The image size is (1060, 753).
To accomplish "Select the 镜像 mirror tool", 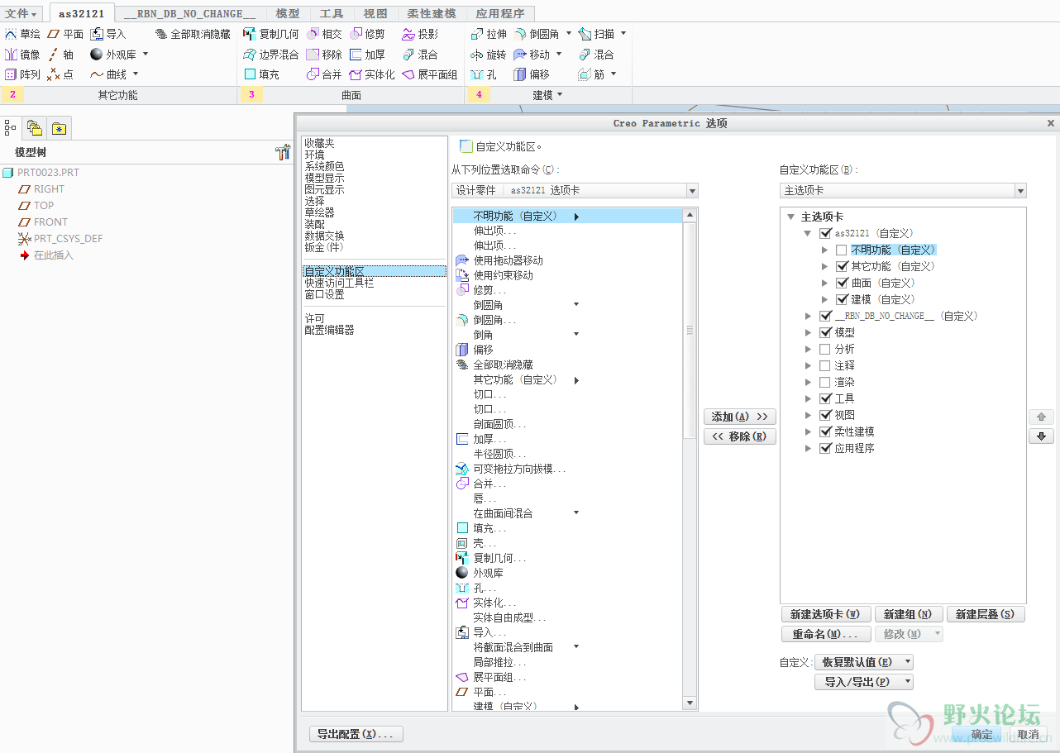I will 22,55.
